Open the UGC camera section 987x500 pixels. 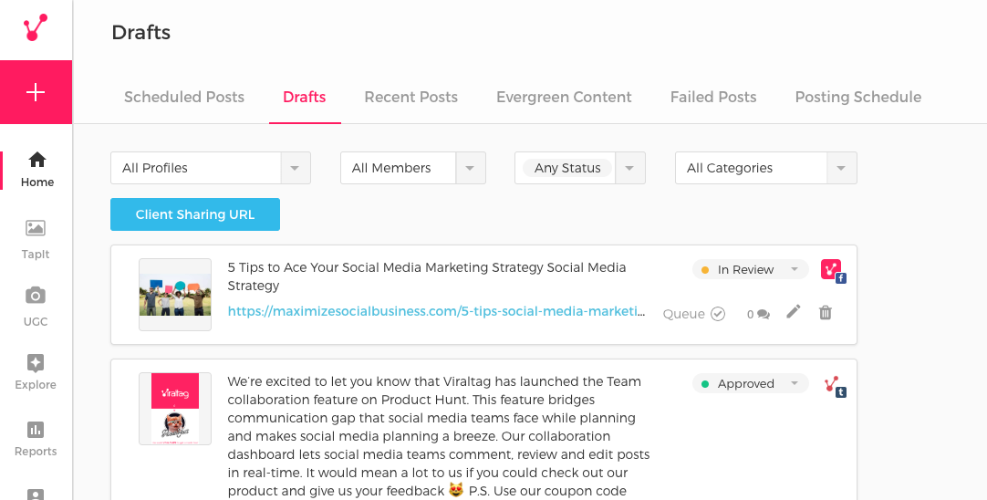(36, 306)
